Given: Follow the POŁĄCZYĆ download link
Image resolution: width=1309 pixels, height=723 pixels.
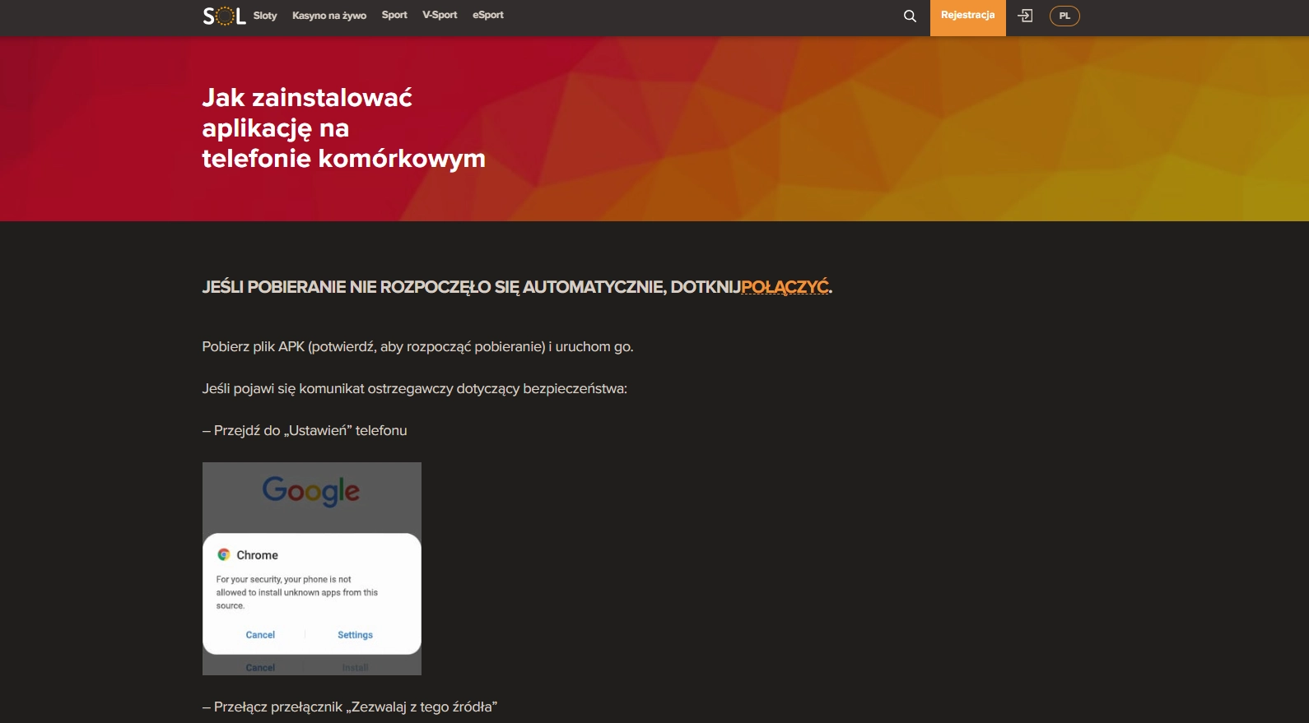Looking at the screenshot, I should pyautogui.click(x=785, y=287).
